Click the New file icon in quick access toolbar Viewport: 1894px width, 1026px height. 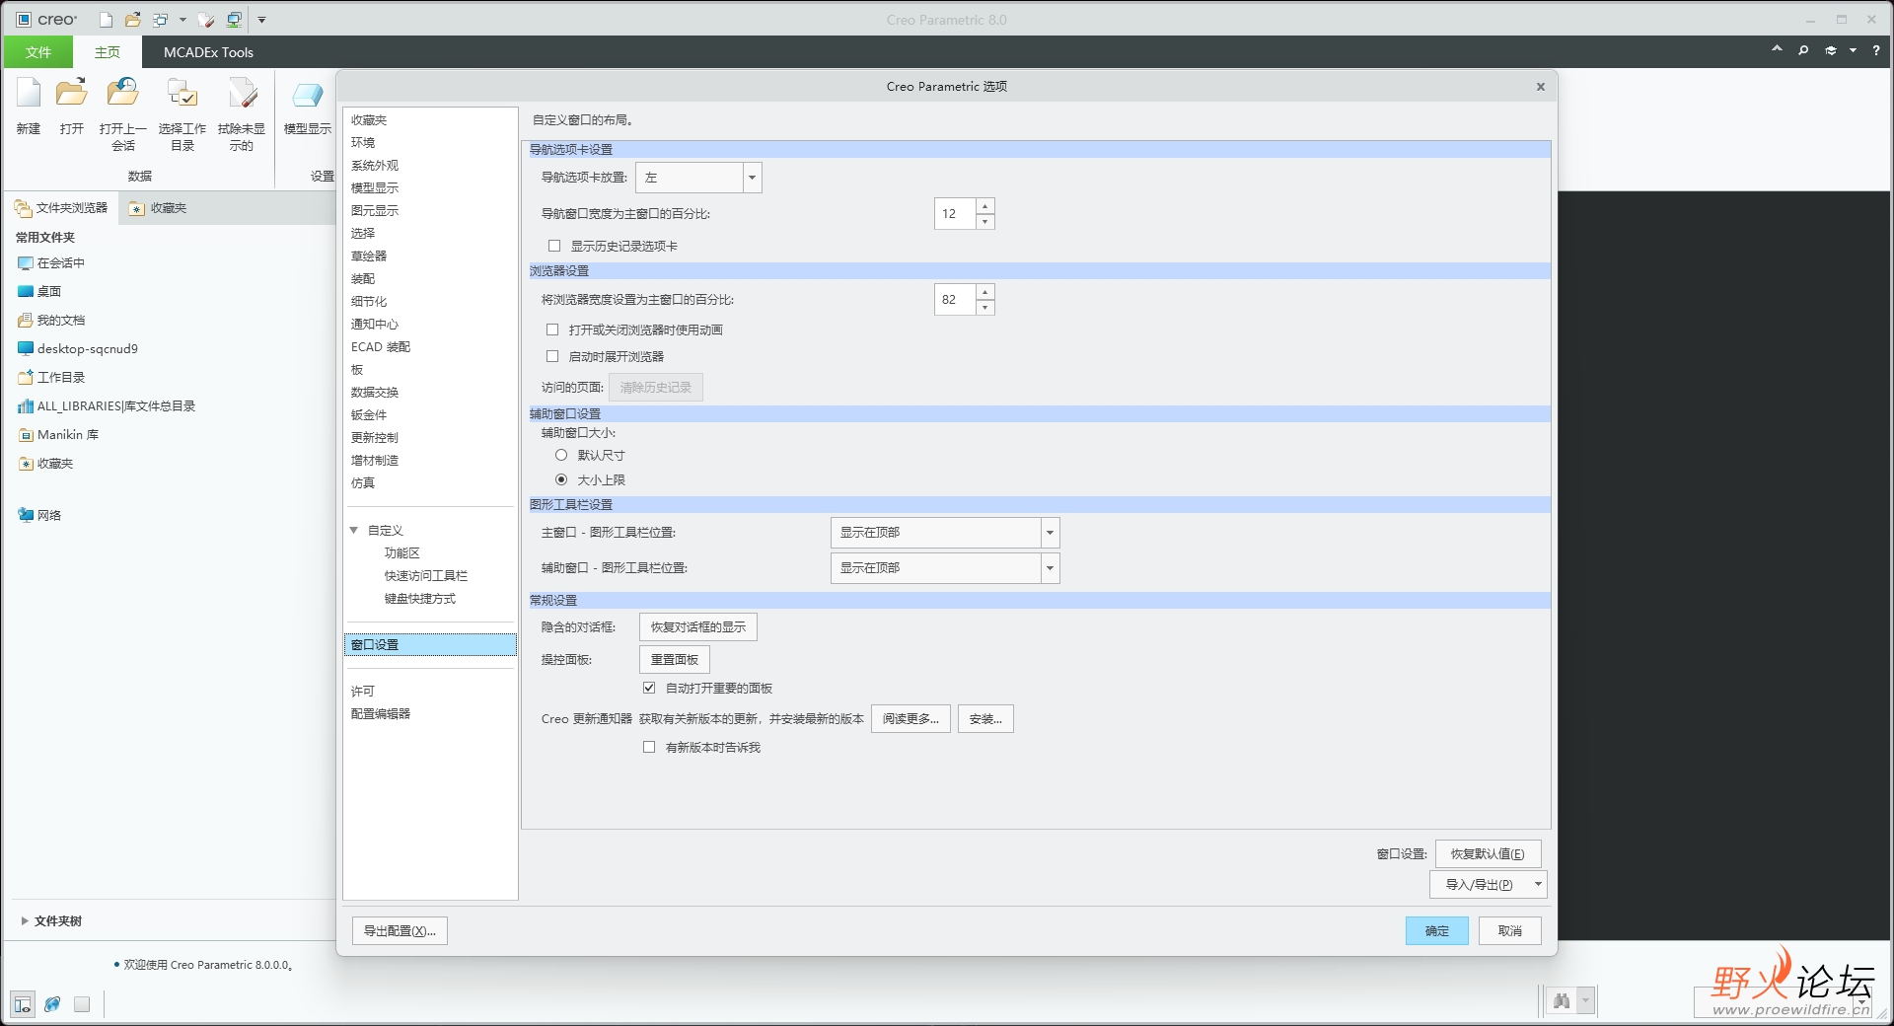click(107, 20)
